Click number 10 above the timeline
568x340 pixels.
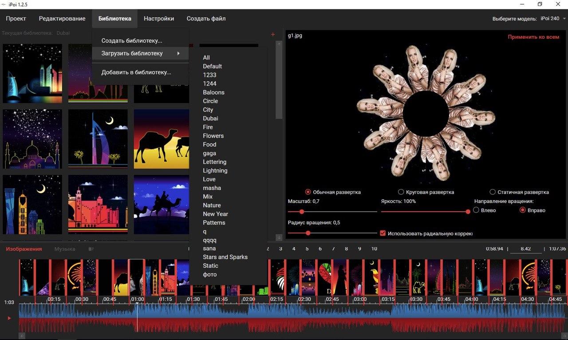(x=374, y=249)
